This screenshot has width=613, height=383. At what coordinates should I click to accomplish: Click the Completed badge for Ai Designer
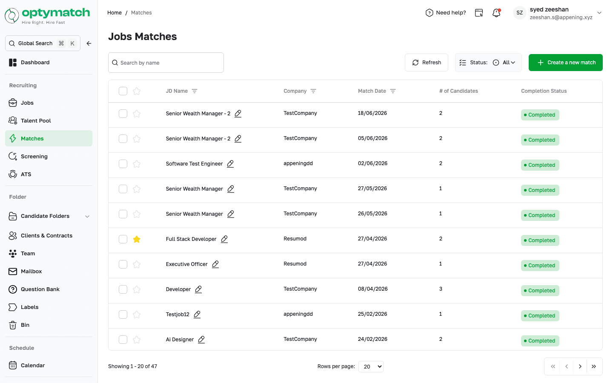click(x=540, y=341)
